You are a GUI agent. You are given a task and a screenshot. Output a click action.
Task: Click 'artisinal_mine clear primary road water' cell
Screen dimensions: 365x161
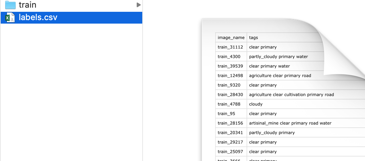pos(306,123)
